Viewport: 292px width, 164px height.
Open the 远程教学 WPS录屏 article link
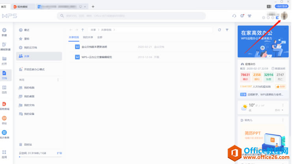tap(266, 95)
